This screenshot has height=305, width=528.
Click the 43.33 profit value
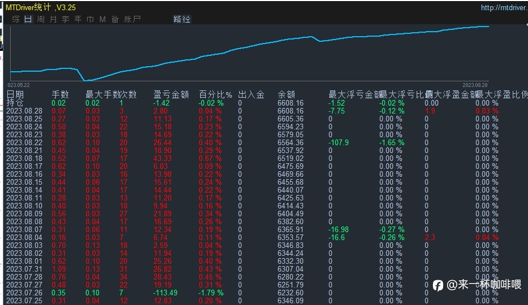162,158
